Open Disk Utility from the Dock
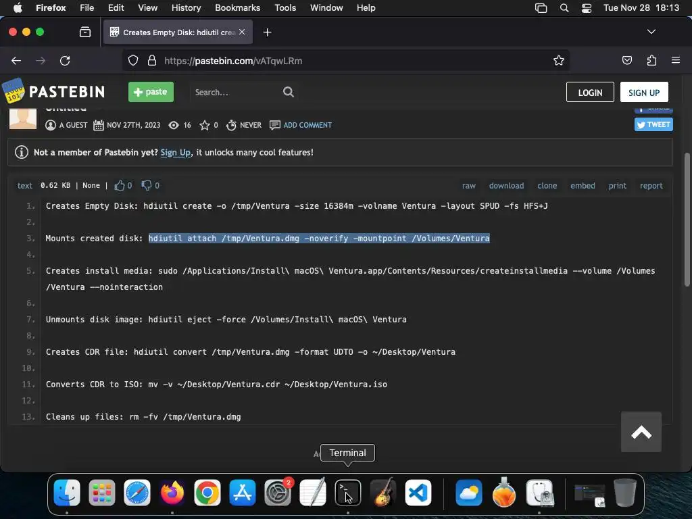 click(539, 493)
